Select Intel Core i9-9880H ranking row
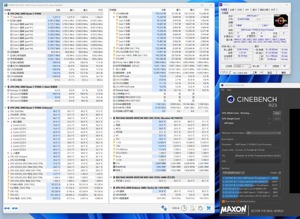 250,189
